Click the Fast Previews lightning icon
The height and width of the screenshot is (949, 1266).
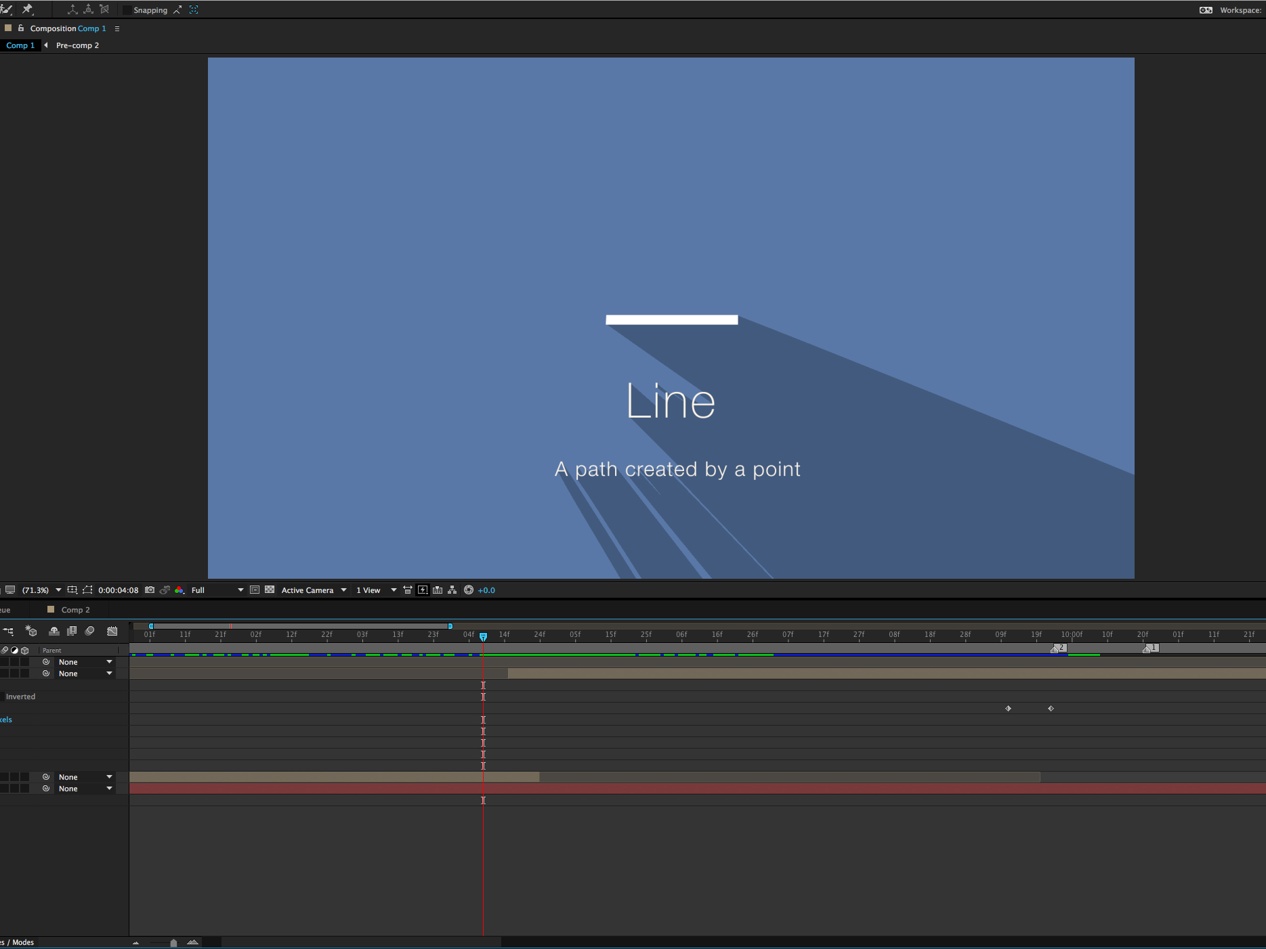(423, 590)
